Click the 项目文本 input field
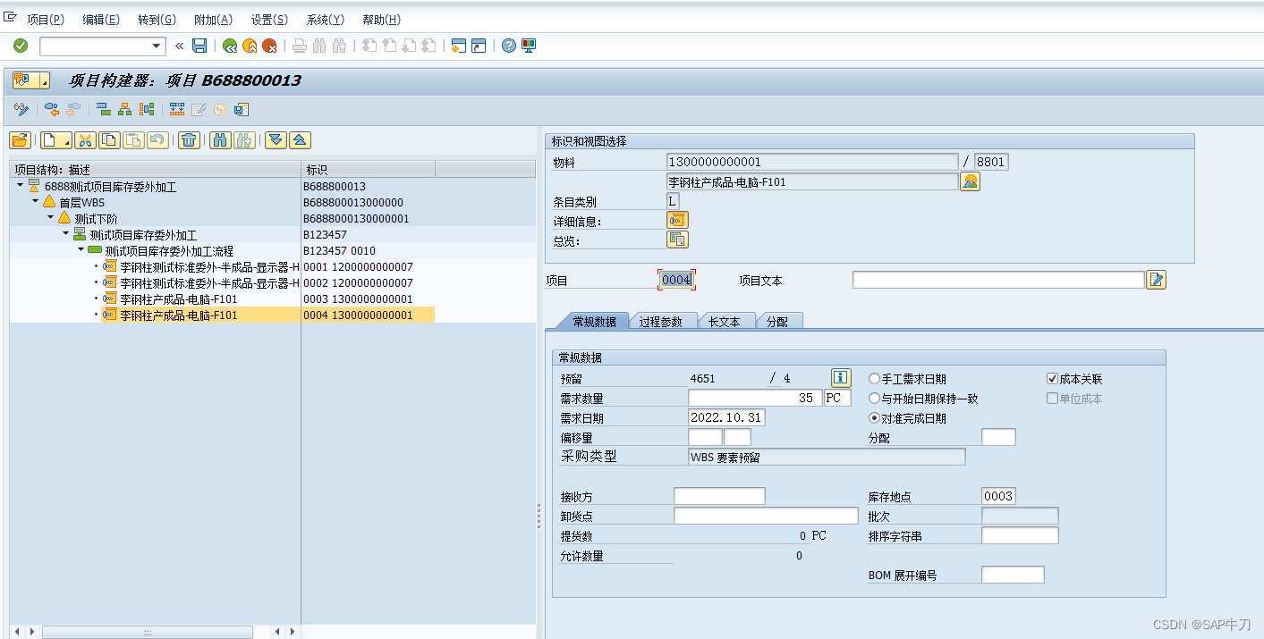This screenshot has width=1264, height=639. point(998,280)
